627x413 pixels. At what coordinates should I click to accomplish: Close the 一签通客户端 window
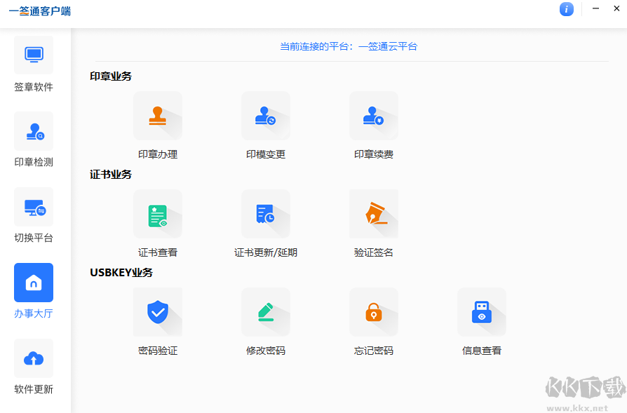coord(616,8)
